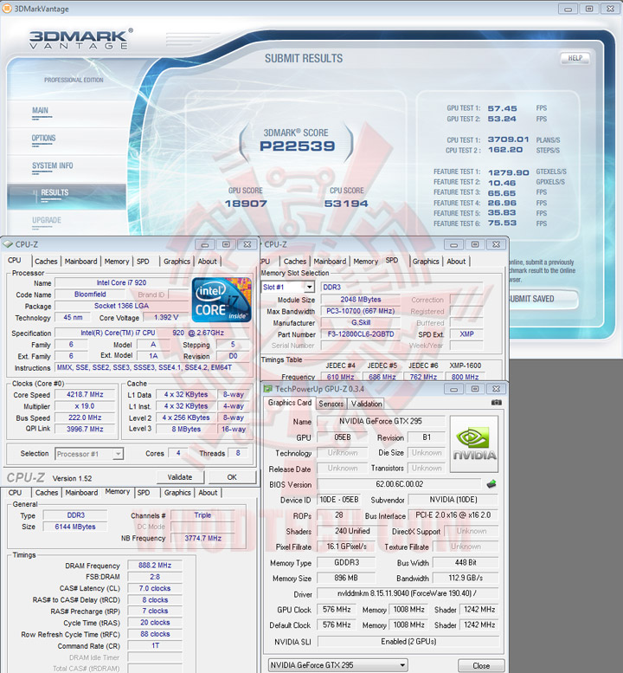Open Memory tab in SPD CPU-Z window

tap(366, 262)
